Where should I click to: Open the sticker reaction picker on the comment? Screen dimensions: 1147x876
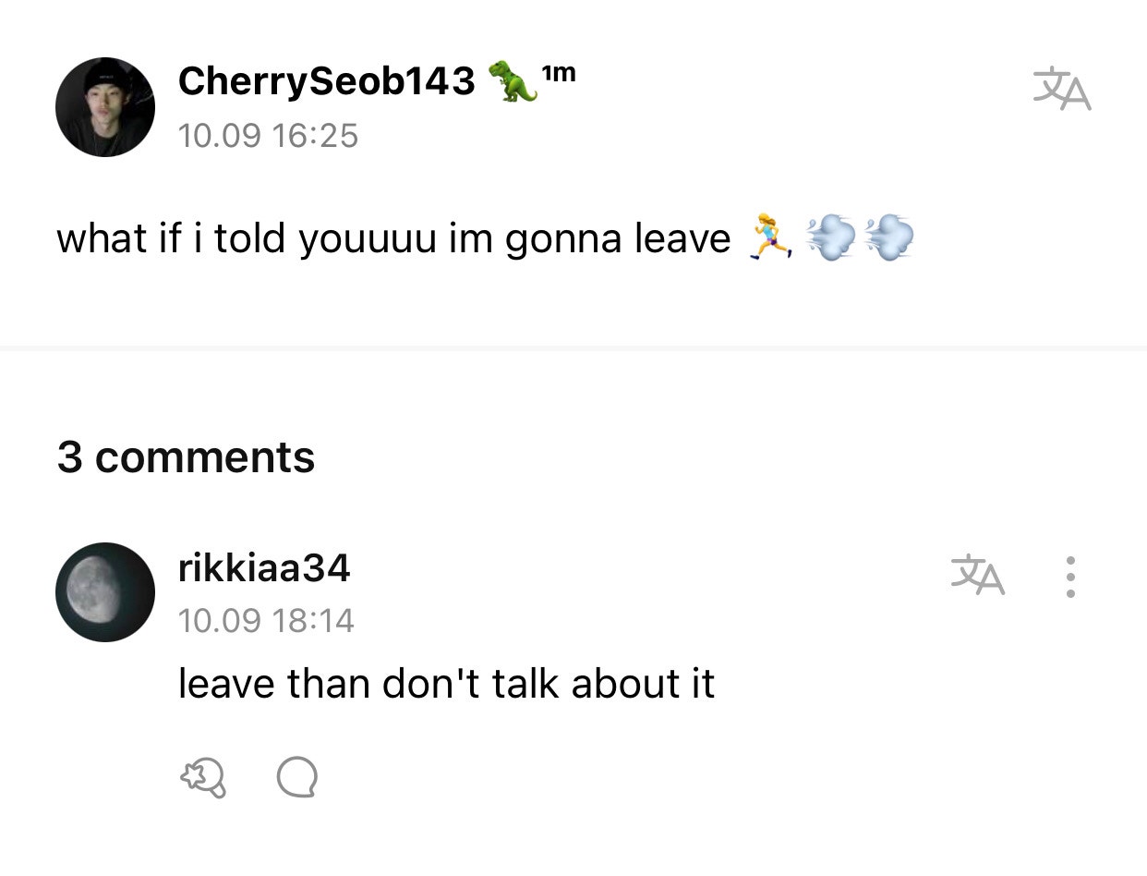click(203, 779)
